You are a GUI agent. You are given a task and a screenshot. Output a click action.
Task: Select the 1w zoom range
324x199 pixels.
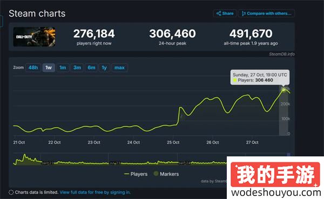point(49,67)
